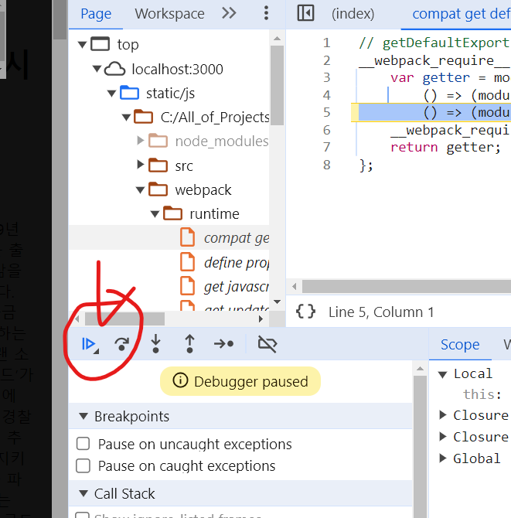511x518 pixels.
Task: Select the Scope tab
Action: pyautogui.click(x=460, y=345)
